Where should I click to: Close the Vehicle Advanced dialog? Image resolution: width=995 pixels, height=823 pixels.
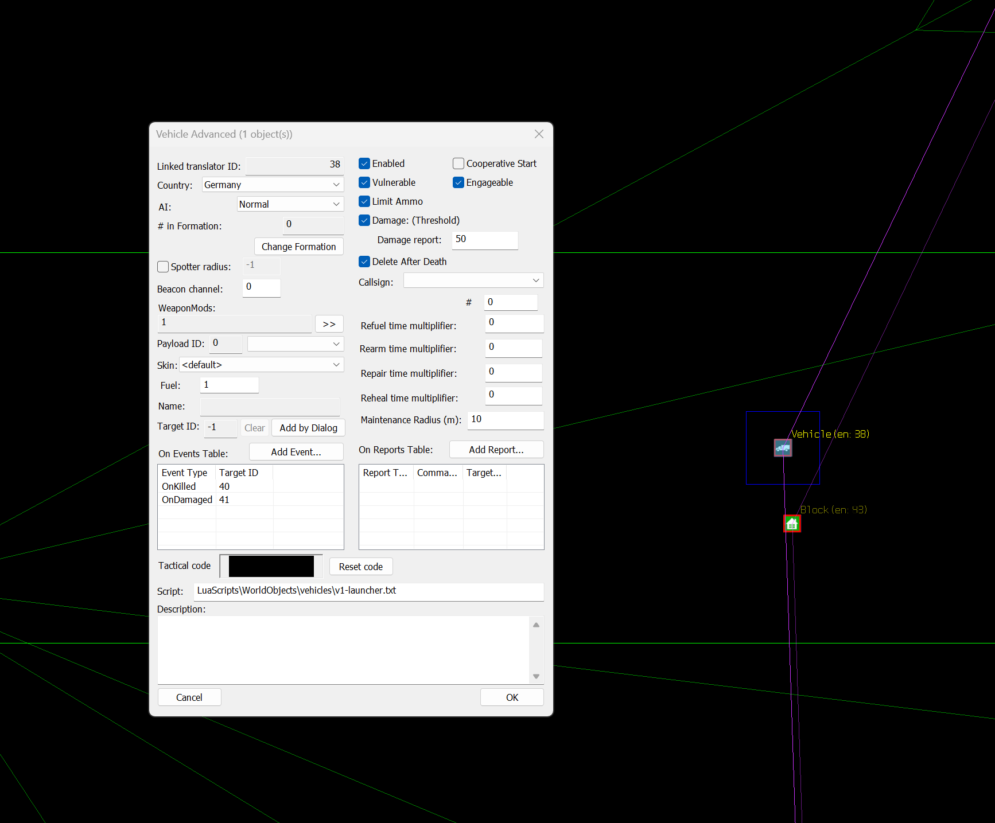tap(539, 134)
